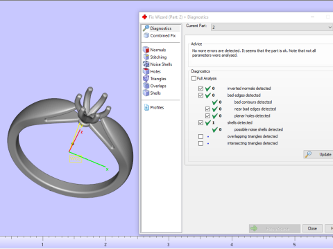The image size is (333, 249).
Task: Uncheck shells detected checkbox
Action: pyautogui.click(x=200, y=122)
